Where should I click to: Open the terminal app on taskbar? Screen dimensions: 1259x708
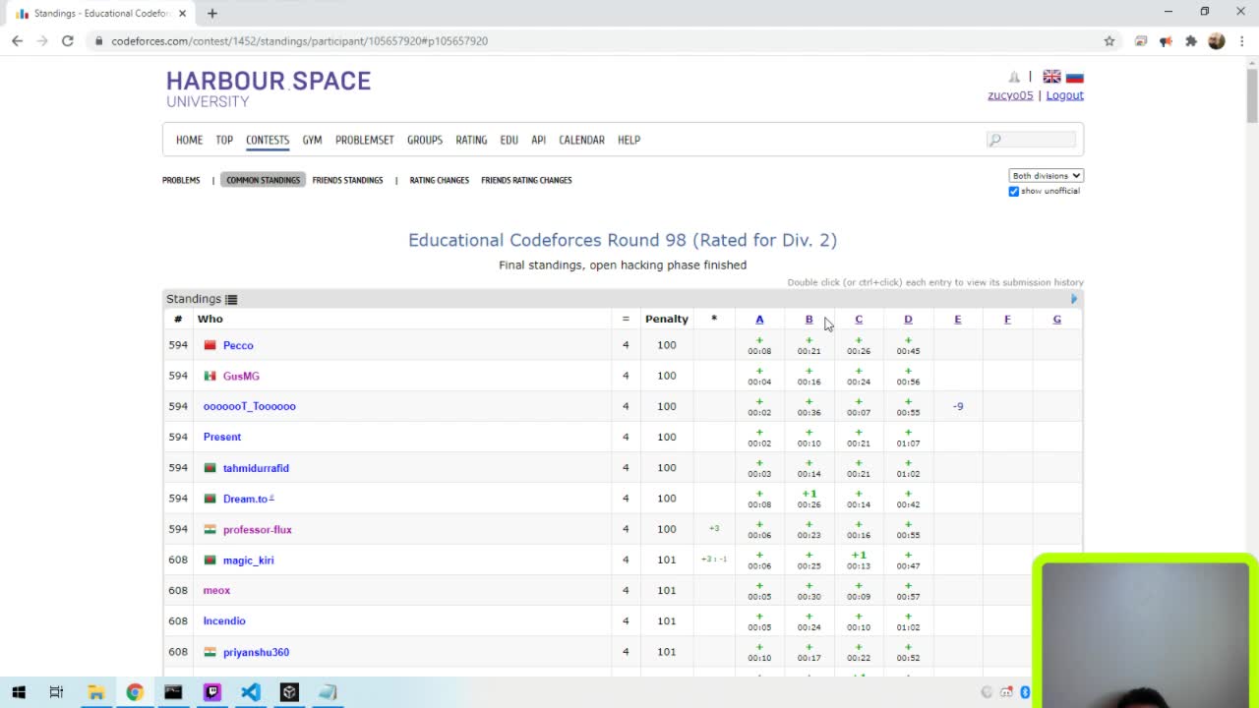click(x=173, y=692)
